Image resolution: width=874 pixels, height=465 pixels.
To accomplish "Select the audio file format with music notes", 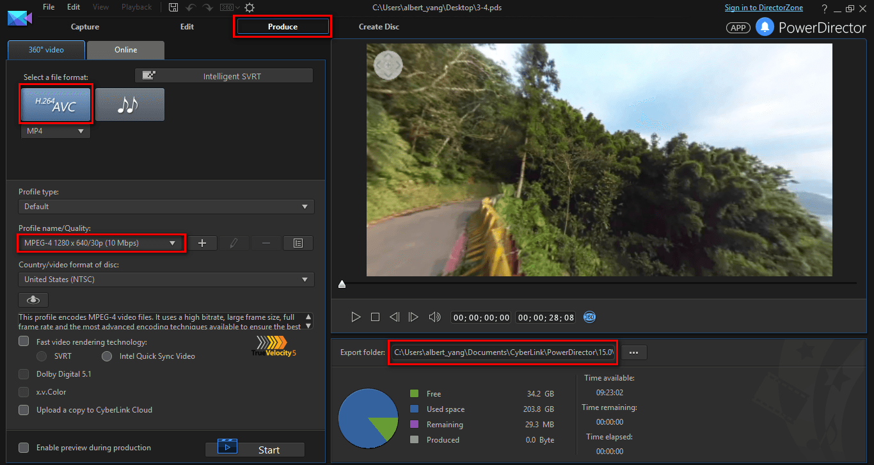I will [x=130, y=104].
